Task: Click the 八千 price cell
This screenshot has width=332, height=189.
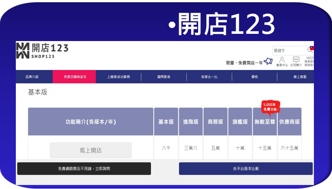Action: coord(166,148)
